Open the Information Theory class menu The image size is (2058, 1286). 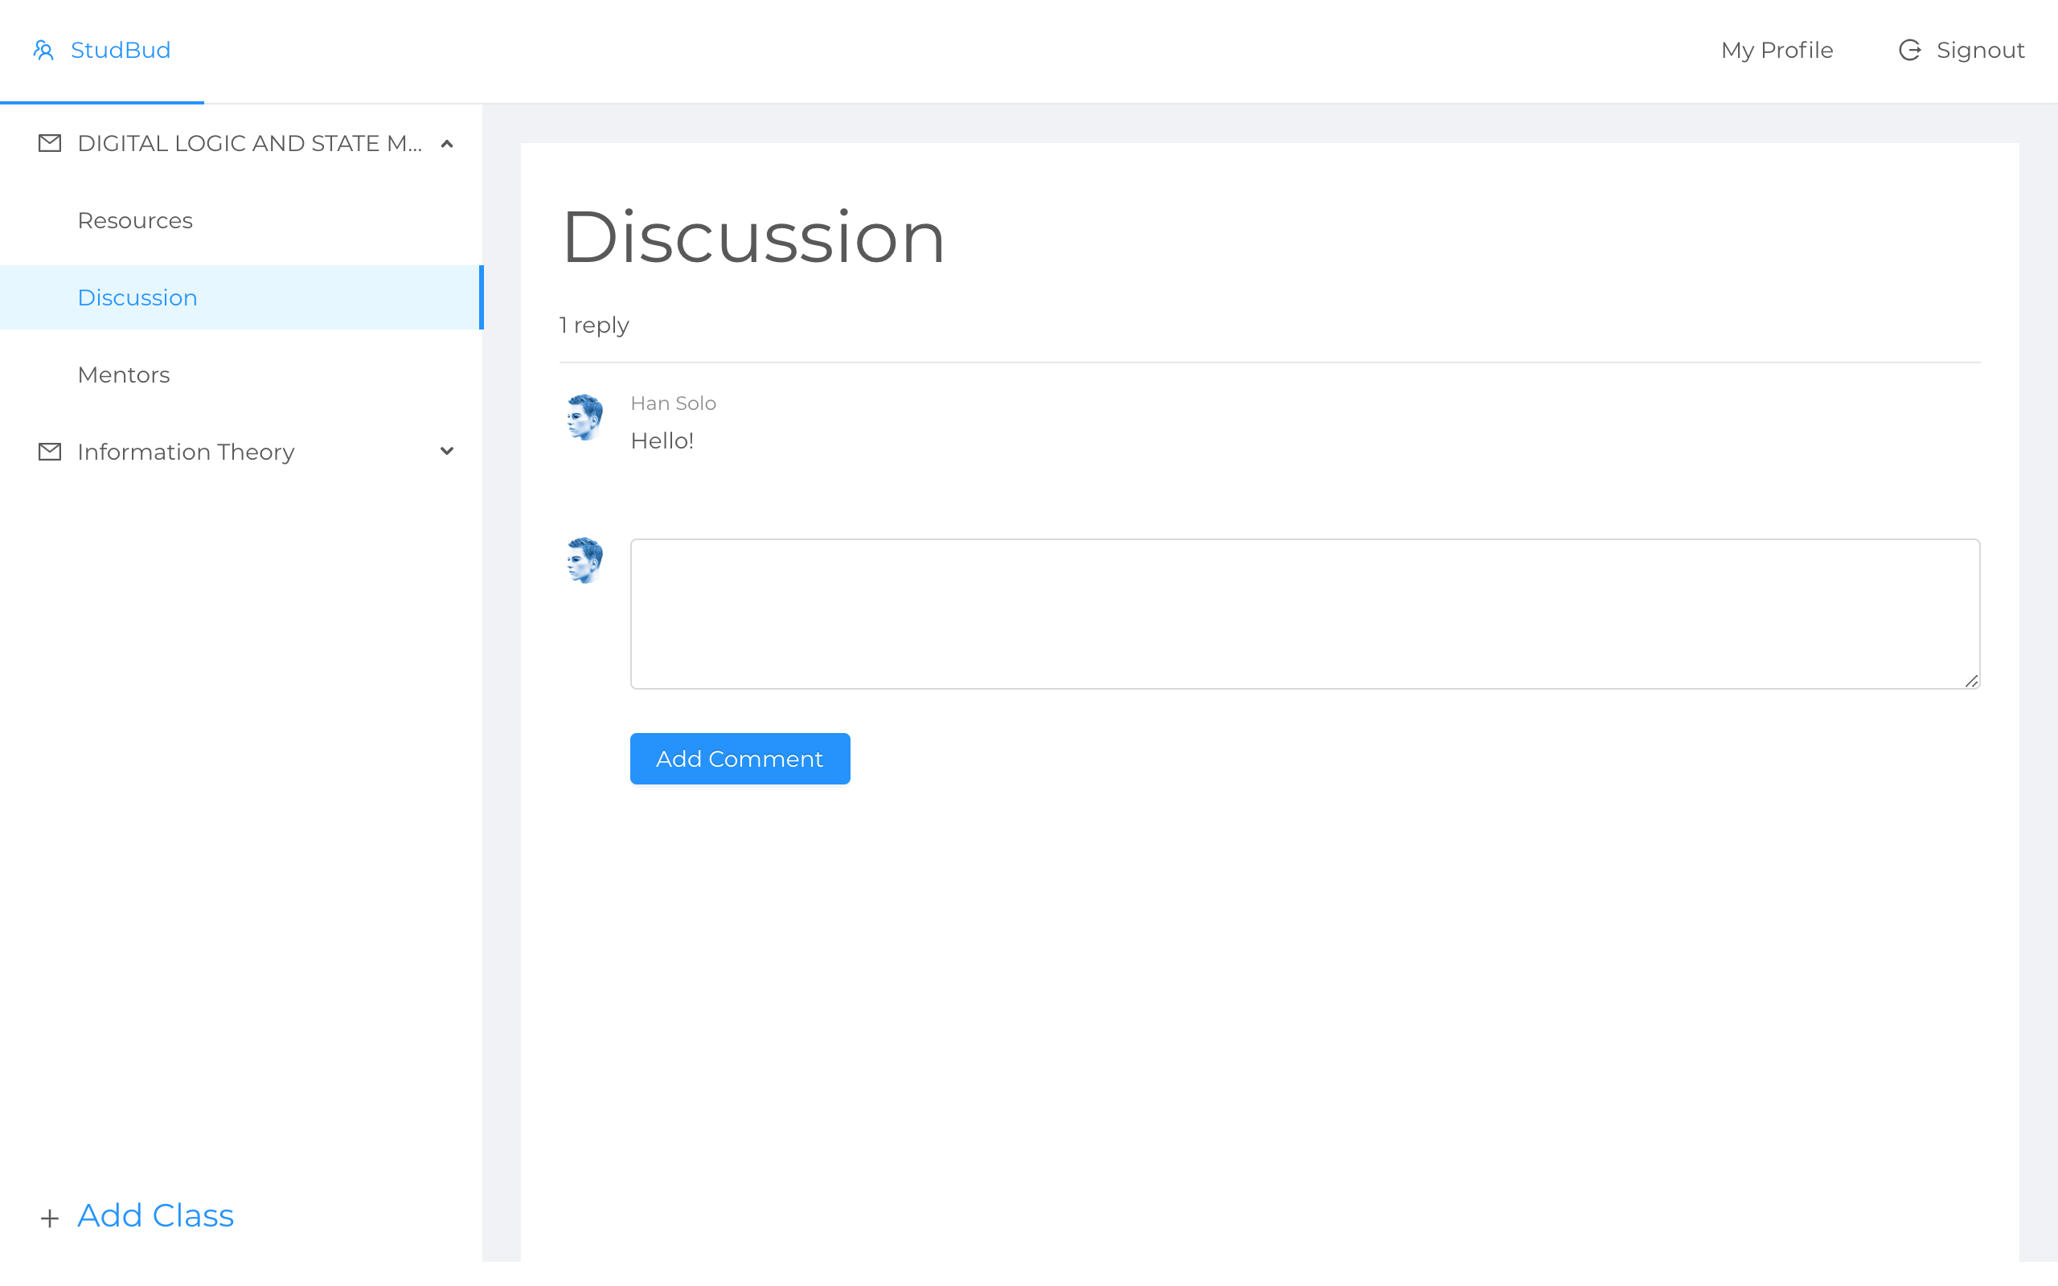point(186,452)
